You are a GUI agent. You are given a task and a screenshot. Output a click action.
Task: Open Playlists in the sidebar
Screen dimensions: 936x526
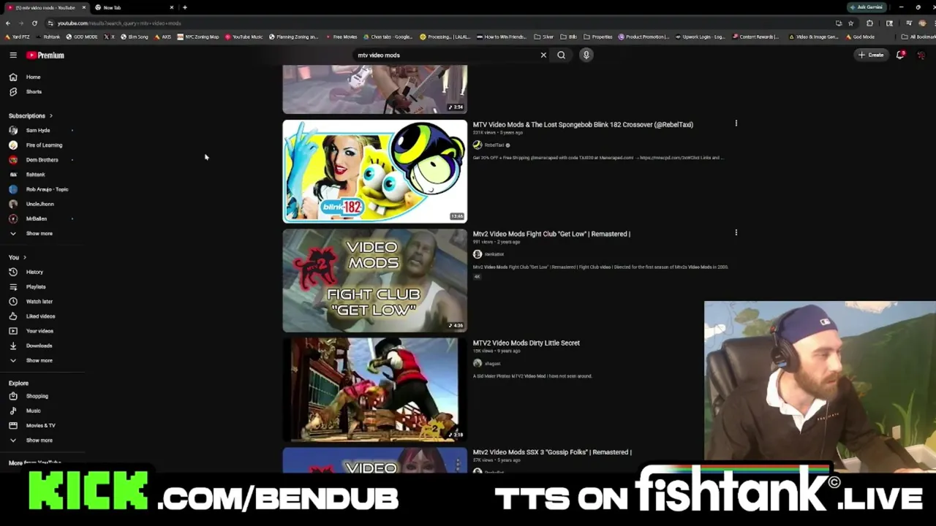[x=28, y=286]
